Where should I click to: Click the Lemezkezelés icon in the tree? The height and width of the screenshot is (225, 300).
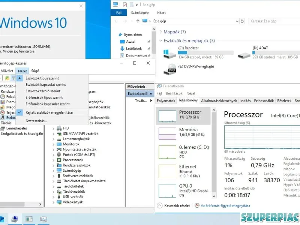coord(3,128)
